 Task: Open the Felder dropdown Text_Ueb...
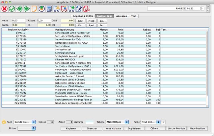point(151,122)
